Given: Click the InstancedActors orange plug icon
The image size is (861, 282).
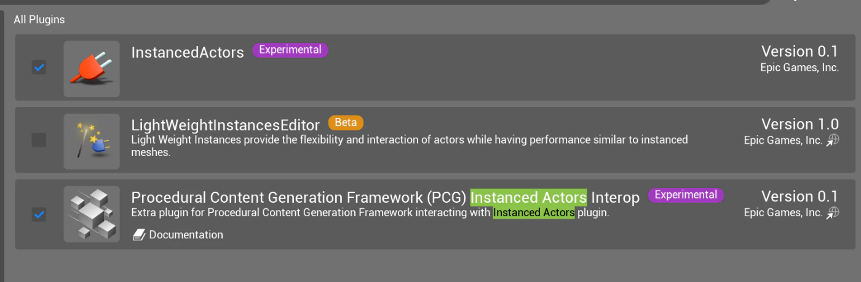Looking at the screenshot, I should click(92, 68).
